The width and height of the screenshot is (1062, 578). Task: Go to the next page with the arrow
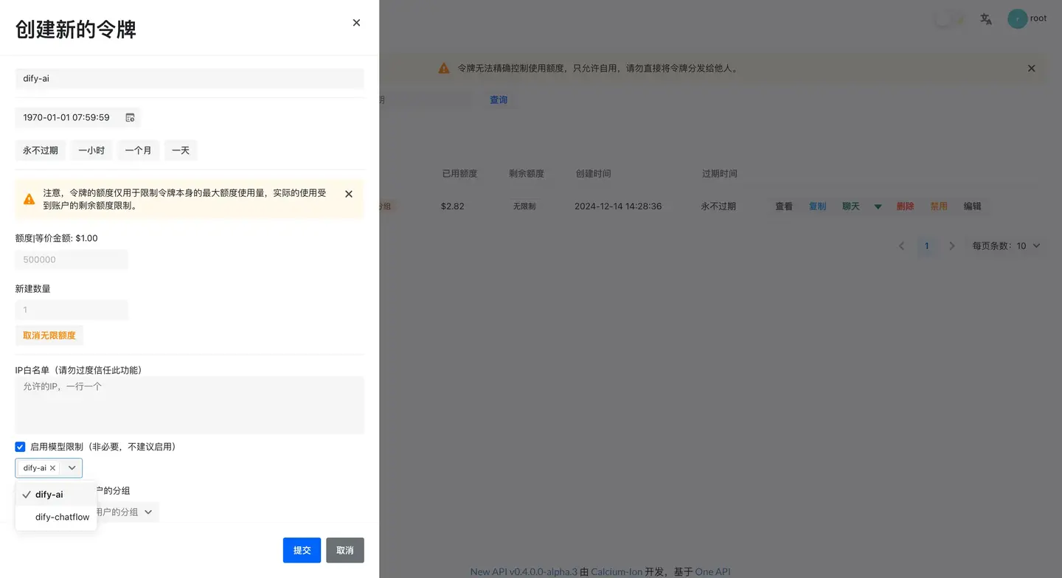point(952,246)
